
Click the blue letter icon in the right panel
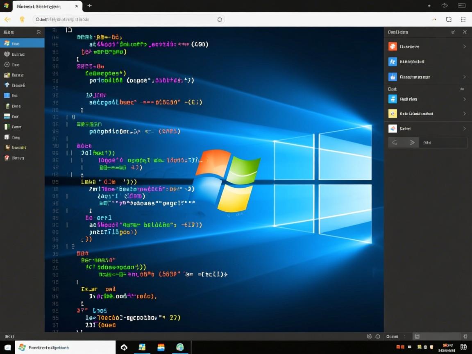coord(393,61)
